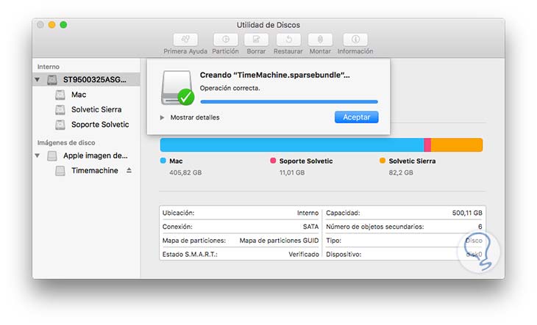The image size is (537, 325).
Task: Click the Mostrar detalles label
Action: [x=195, y=117]
